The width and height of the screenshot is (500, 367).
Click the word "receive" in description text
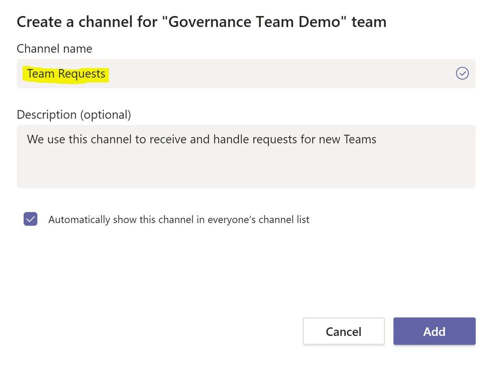[x=179, y=139]
